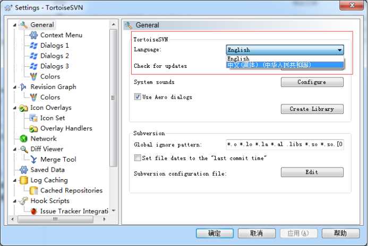The height and width of the screenshot is (246, 368).
Task: Select the Network settings entry
Action: [x=44, y=139]
